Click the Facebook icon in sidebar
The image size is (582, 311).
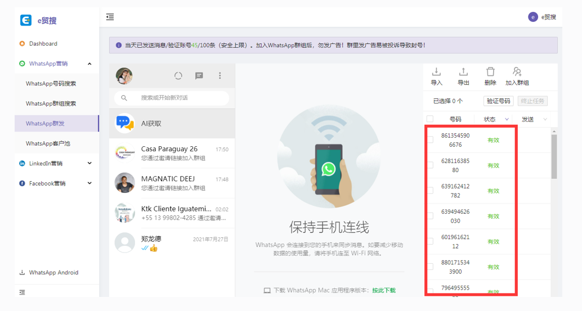point(23,183)
